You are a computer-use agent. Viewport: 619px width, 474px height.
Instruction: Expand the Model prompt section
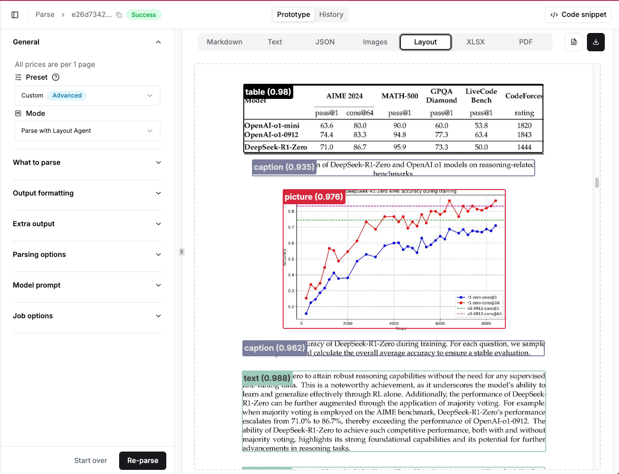click(x=87, y=285)
